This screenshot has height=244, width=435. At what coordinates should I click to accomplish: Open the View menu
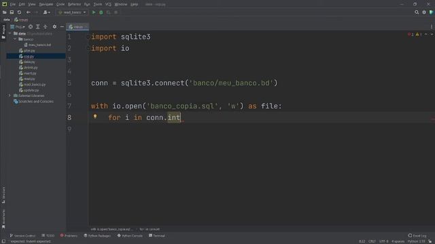pos(32,5)
